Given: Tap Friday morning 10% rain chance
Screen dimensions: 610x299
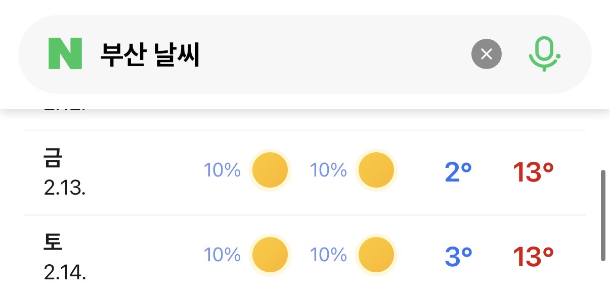Looking at the screenshot, I should (x=222, y=170).
